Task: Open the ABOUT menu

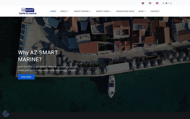Action: tap(64, 11)
